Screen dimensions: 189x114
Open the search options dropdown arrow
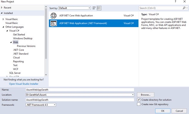coord(187,8)
